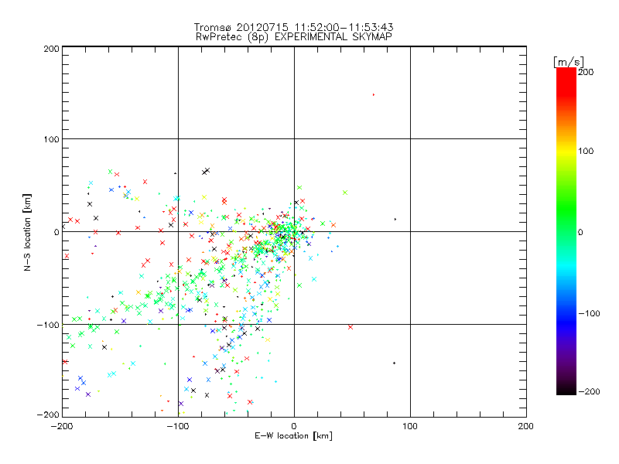Click the 'N-S location [km]' axis label
Image resolution: width=619 pixels, height=464 pixels.
pyautogui.click(x=27, y=233)
